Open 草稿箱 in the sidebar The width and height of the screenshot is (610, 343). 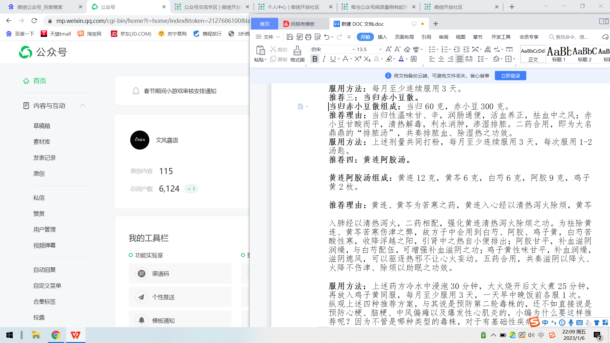point(42,126)
